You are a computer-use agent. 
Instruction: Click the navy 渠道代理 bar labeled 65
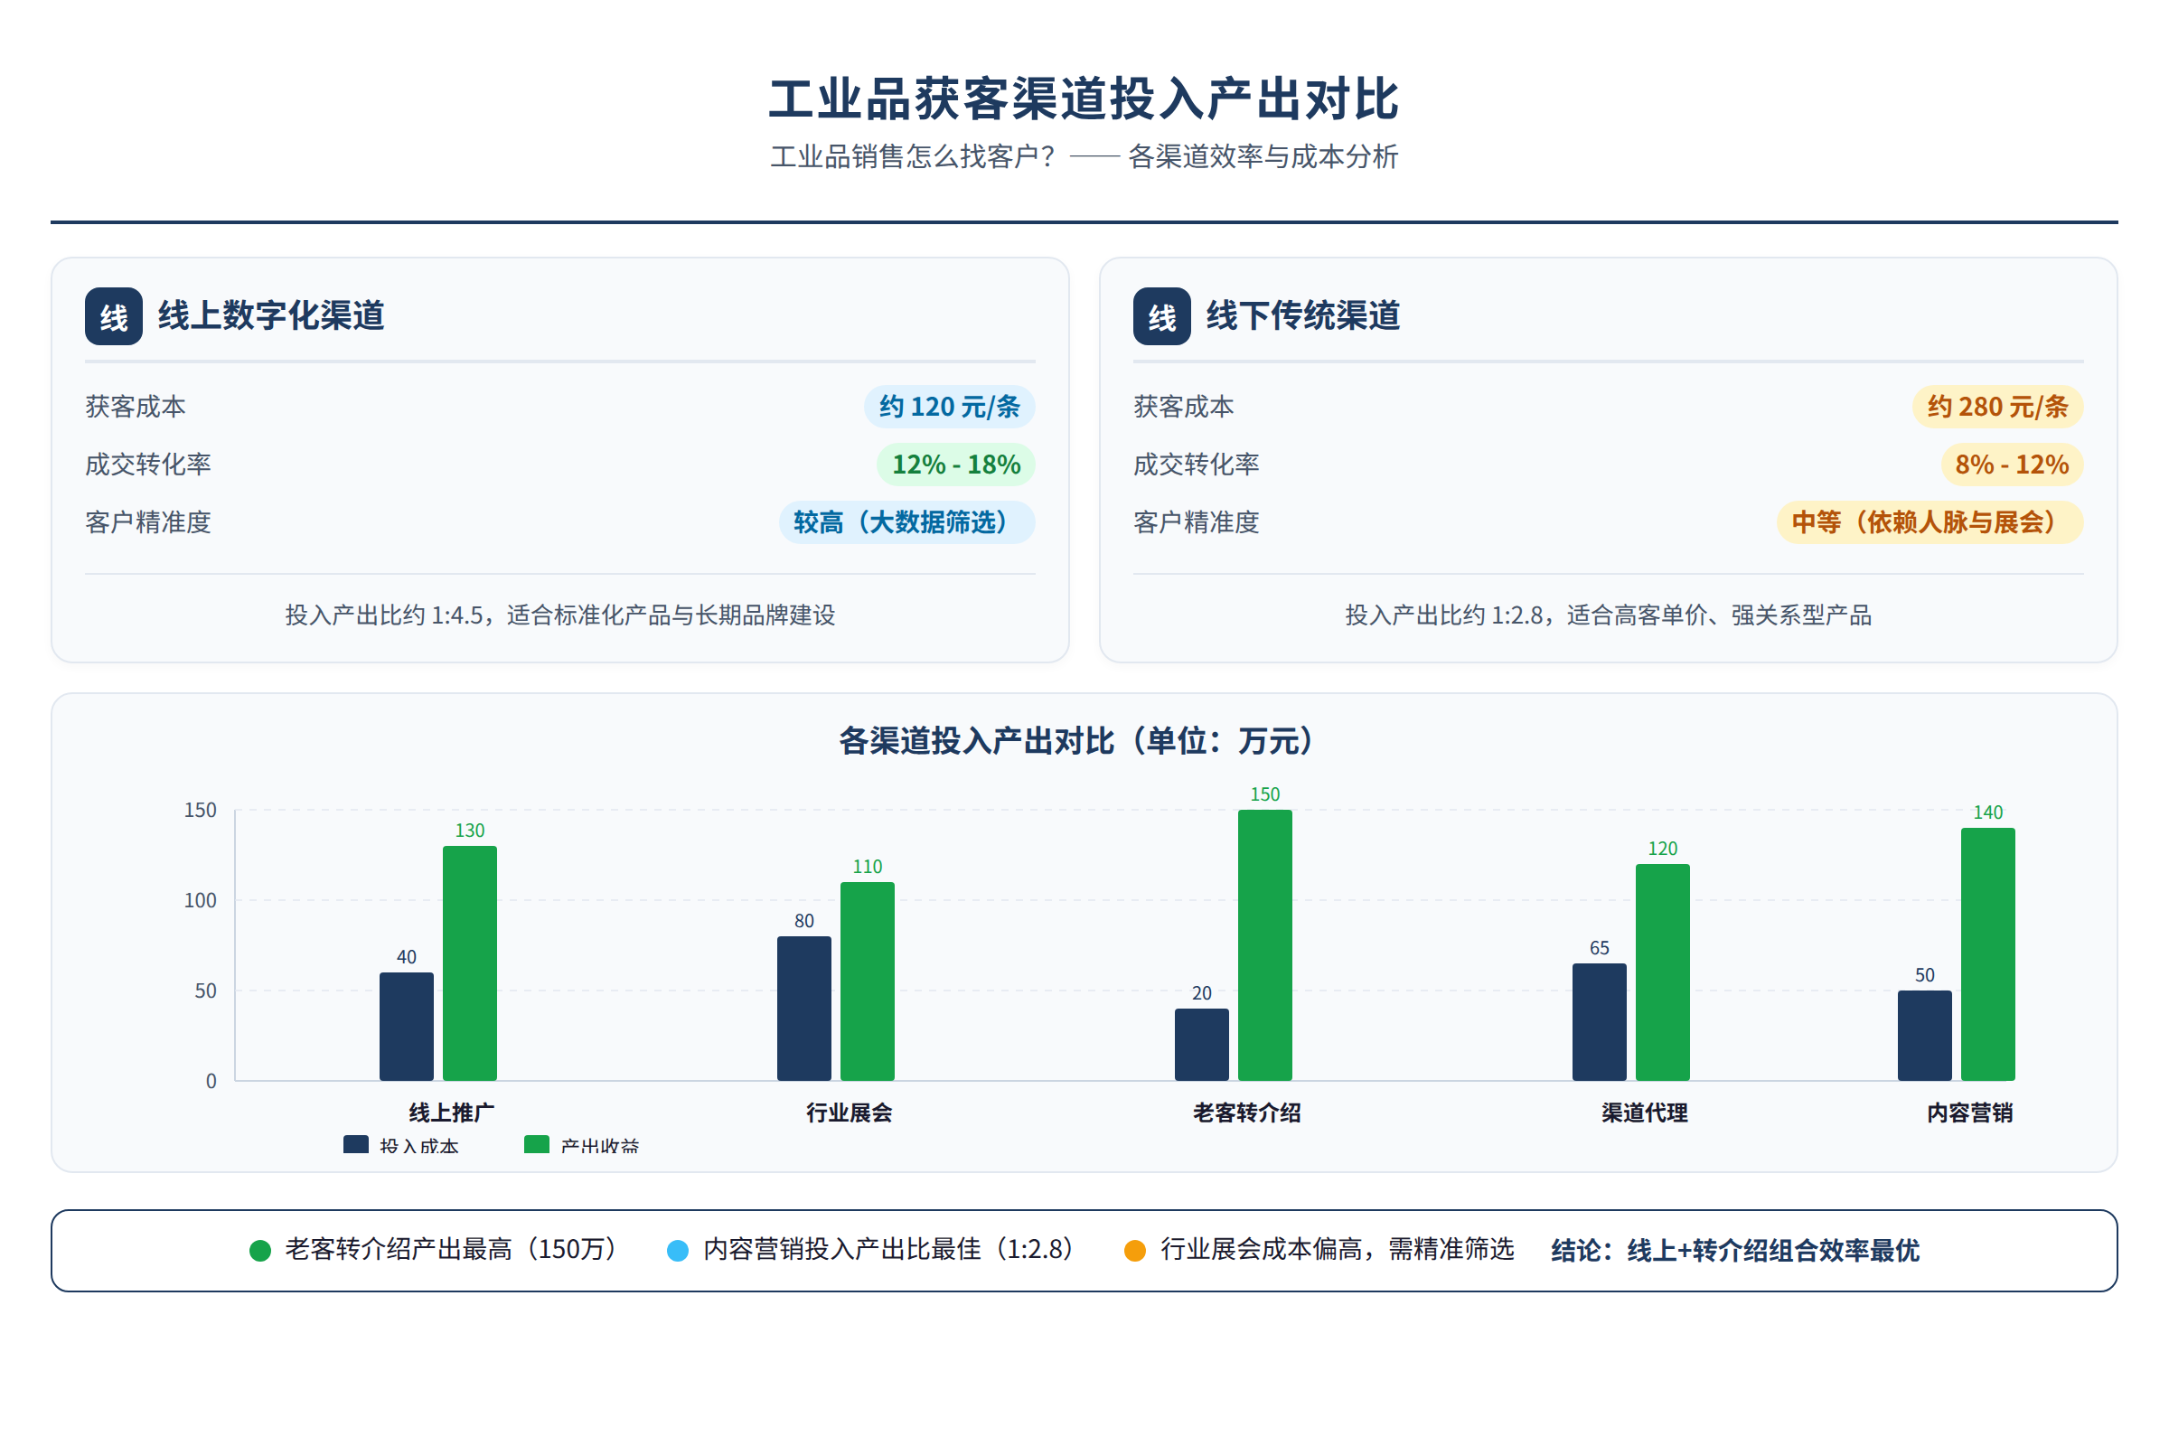[1599, 1022]
